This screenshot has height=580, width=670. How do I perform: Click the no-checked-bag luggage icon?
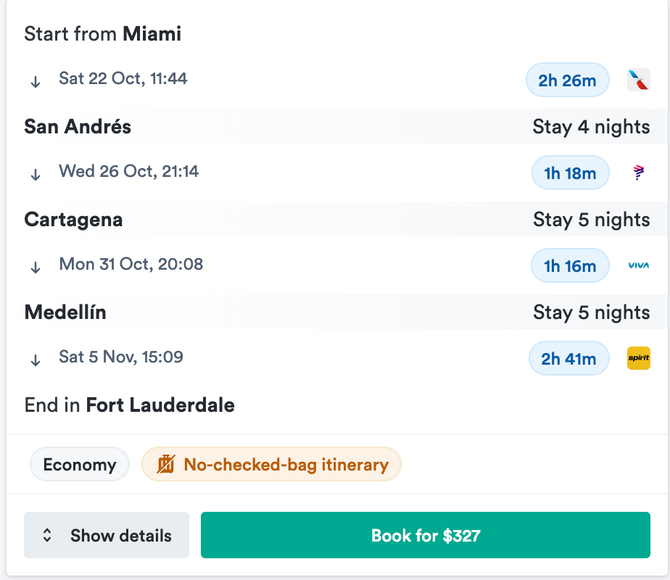[x=166, y=464]
